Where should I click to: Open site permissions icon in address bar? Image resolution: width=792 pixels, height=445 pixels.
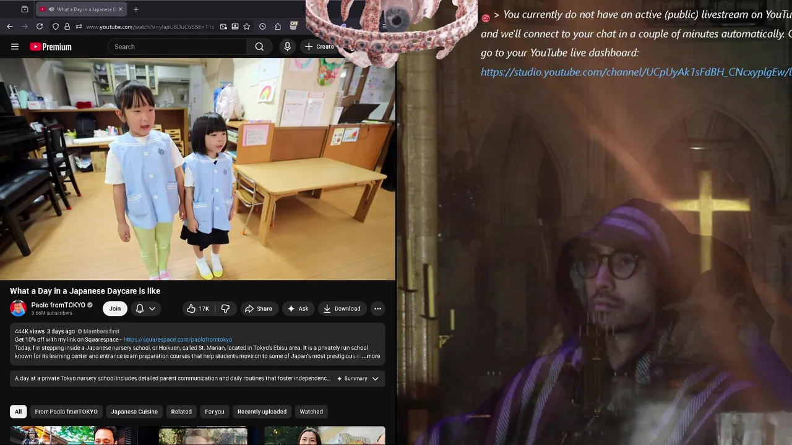click(x=79, y=27)
